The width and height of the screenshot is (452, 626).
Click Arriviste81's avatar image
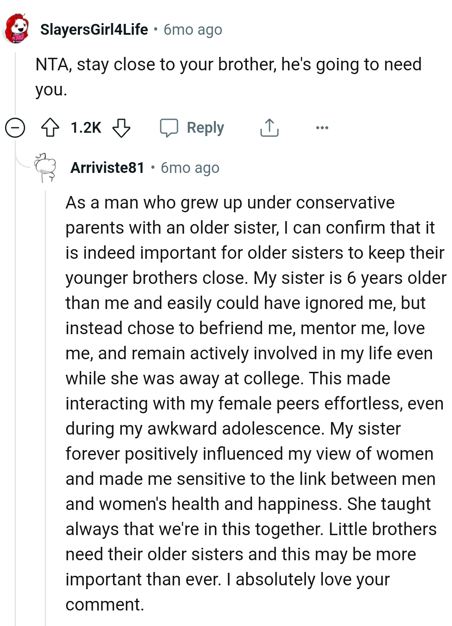(x=45, y=167)
